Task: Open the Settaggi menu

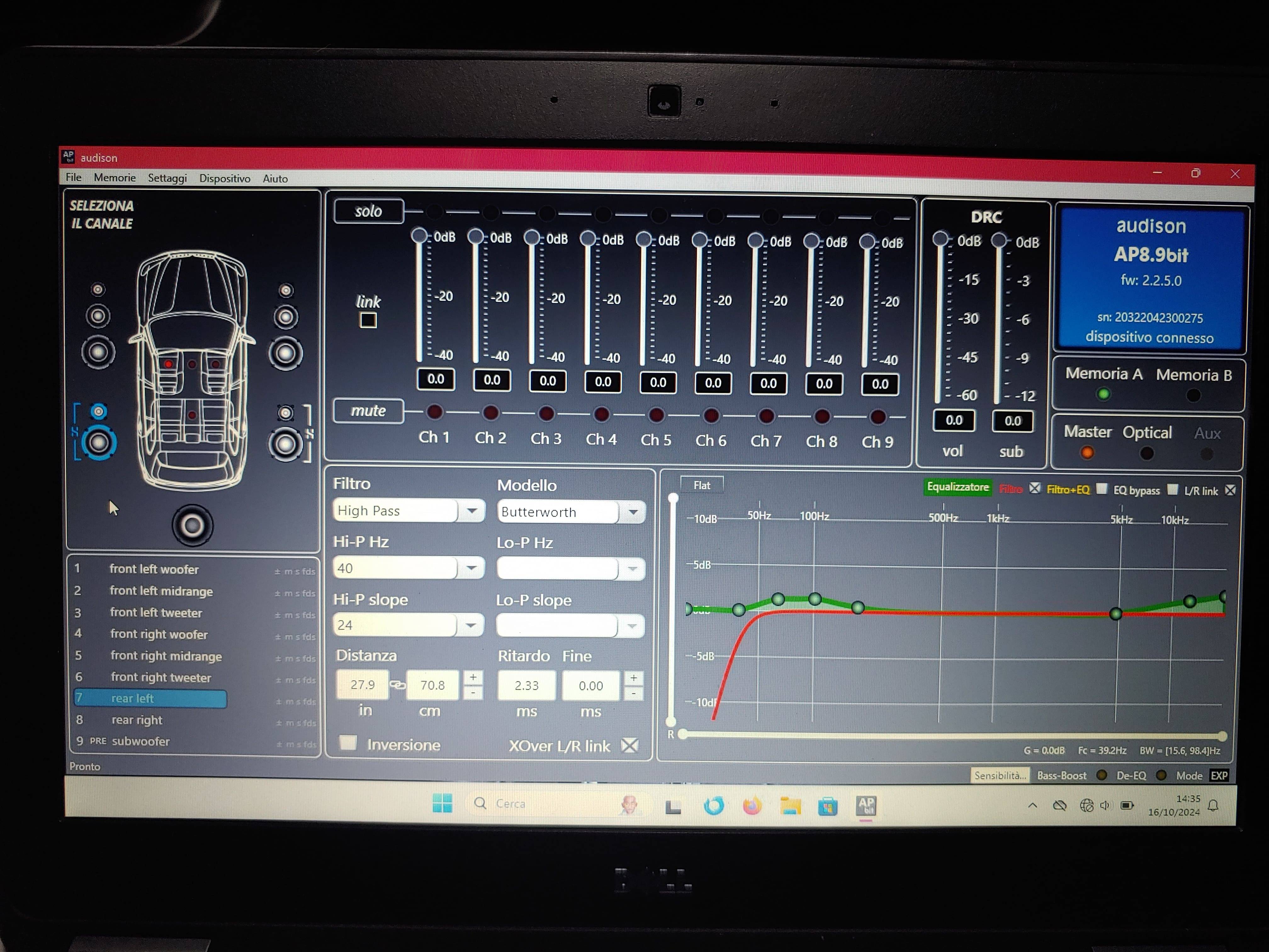Action: pyautogui.click(x=167, y=178)
